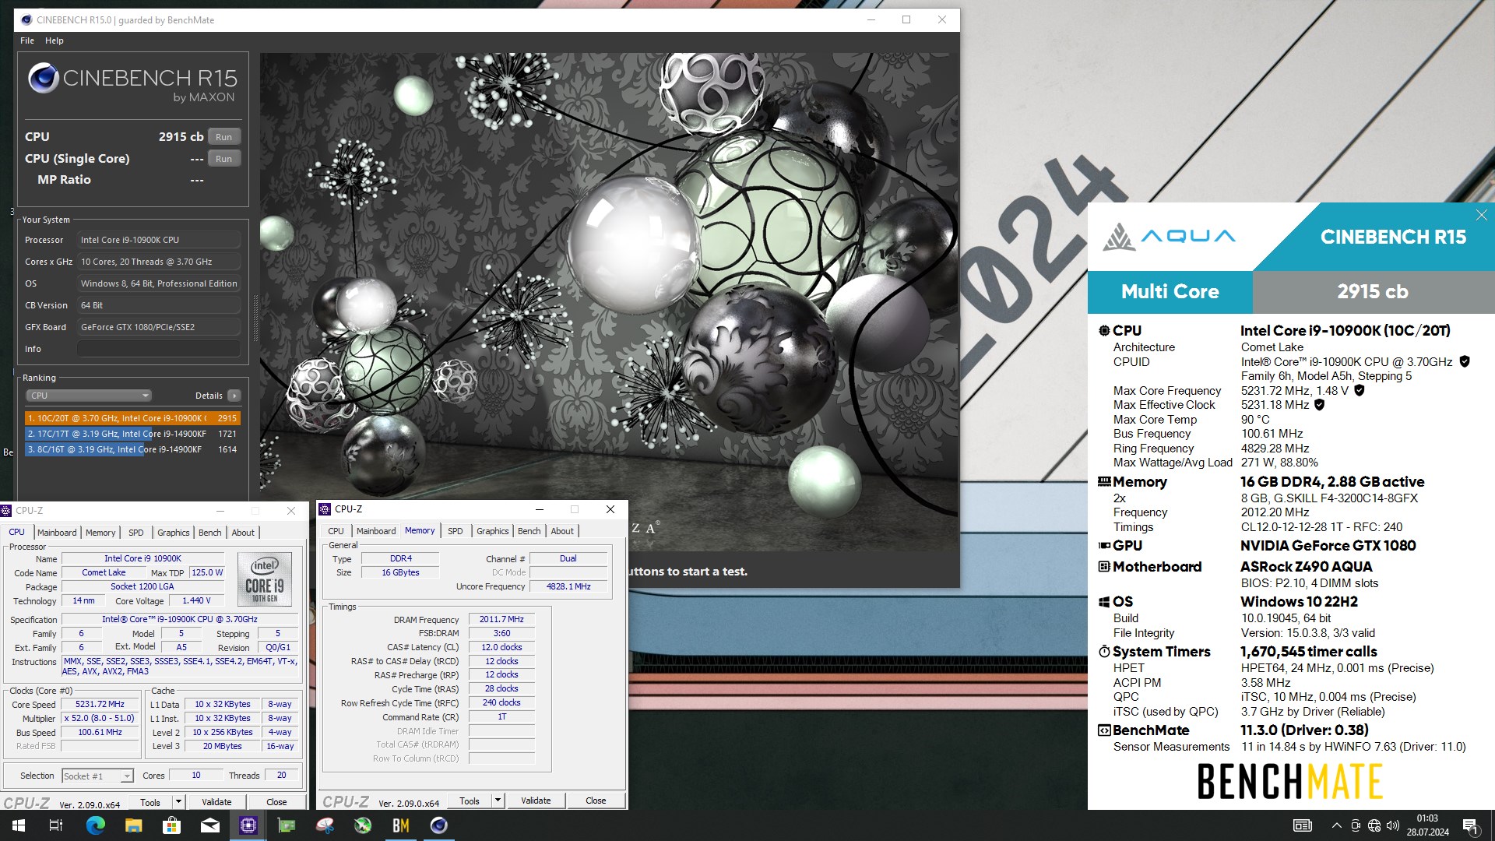Open the volume control tray icon
Viewport: 1495px width, 841px height.
[1393, 825]
